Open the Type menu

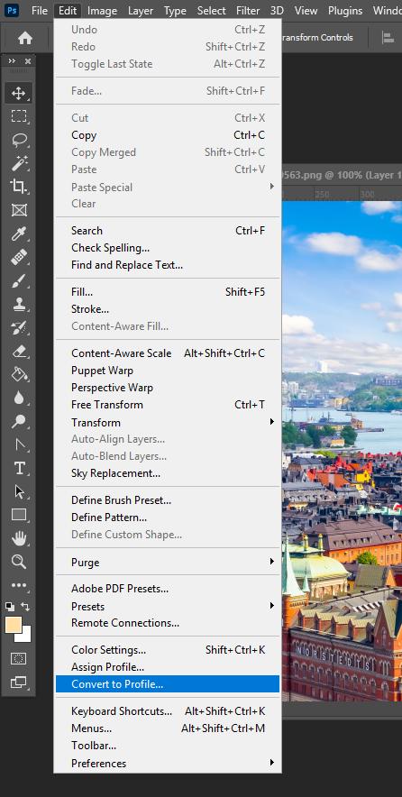[175, 10]
